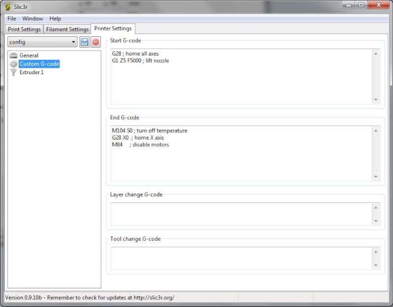Click the 'G28 X0 ; home X axis' line
Viewport: 393px width, 307px height.
138,138
